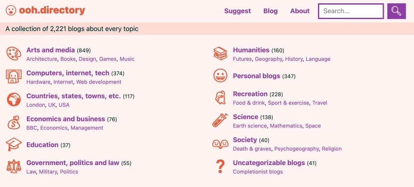Open the Arts and media category

[51, 50]
